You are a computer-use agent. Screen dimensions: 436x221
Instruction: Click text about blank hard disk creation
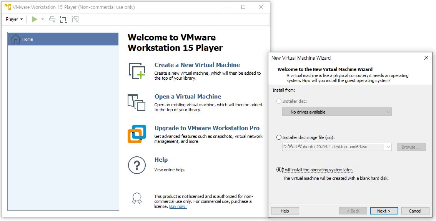click(336, 178)
